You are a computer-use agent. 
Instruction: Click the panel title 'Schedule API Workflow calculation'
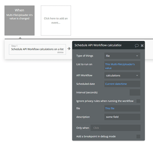pos(98,45)
